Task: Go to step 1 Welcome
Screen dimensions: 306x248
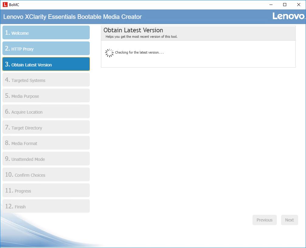Action: coord(46,32)
